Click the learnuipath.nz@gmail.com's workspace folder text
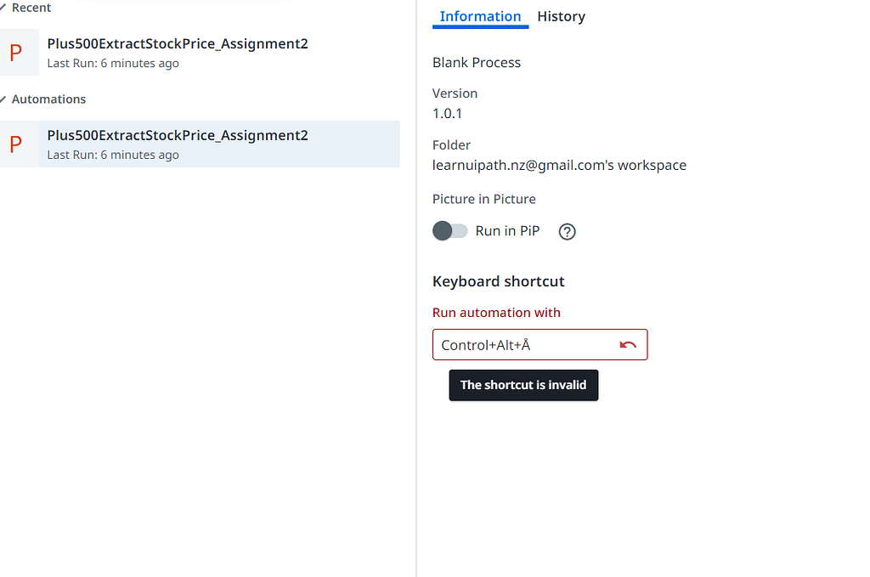Image resolution: width=870 pixels, height=577 pixels. pos(559,166)
